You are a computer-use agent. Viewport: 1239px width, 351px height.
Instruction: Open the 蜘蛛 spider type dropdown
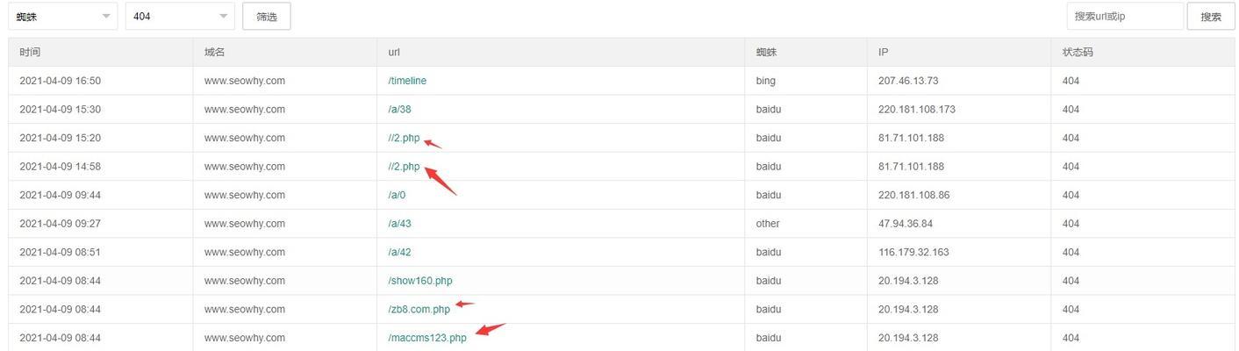click(x=62, y=16)
